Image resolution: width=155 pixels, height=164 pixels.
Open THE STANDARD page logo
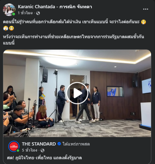tap(14, 147)
